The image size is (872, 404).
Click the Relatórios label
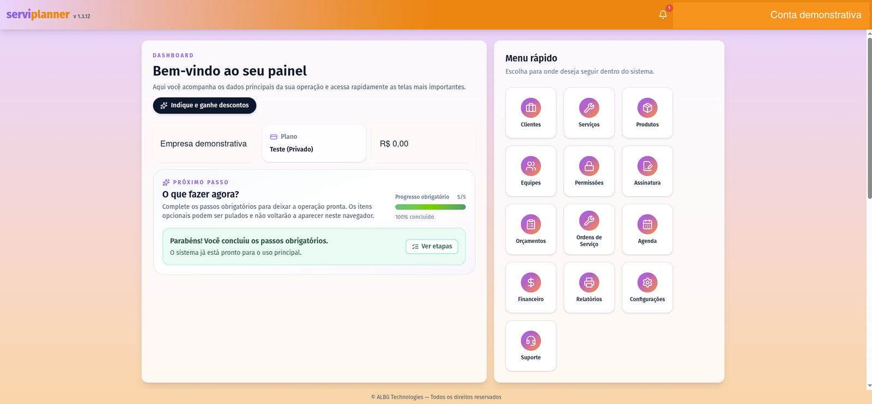[589, 299]
